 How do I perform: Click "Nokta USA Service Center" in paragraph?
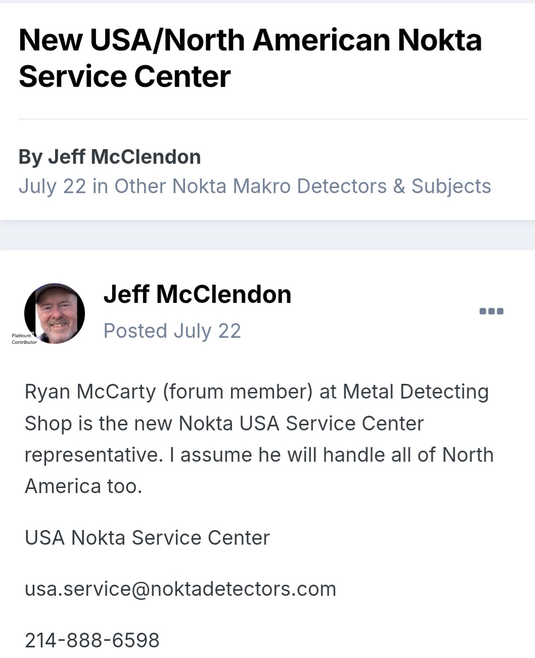click(x=301, y=424)
